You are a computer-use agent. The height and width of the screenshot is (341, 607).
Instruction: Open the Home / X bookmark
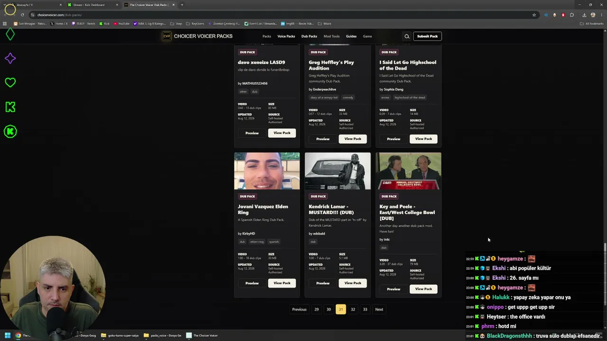59,24
